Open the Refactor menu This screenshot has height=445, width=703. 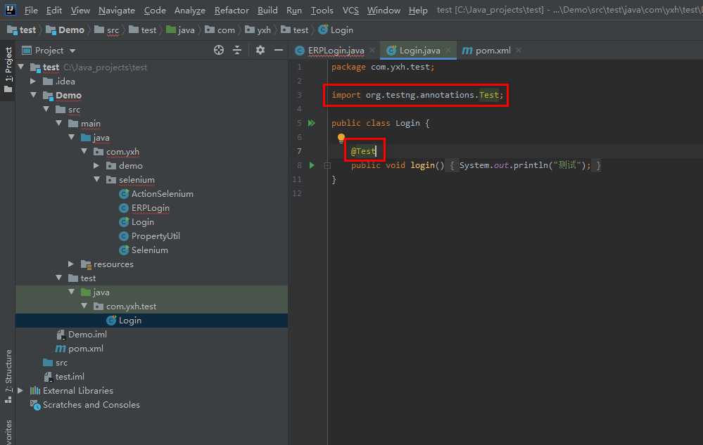[x=232, y=10]
